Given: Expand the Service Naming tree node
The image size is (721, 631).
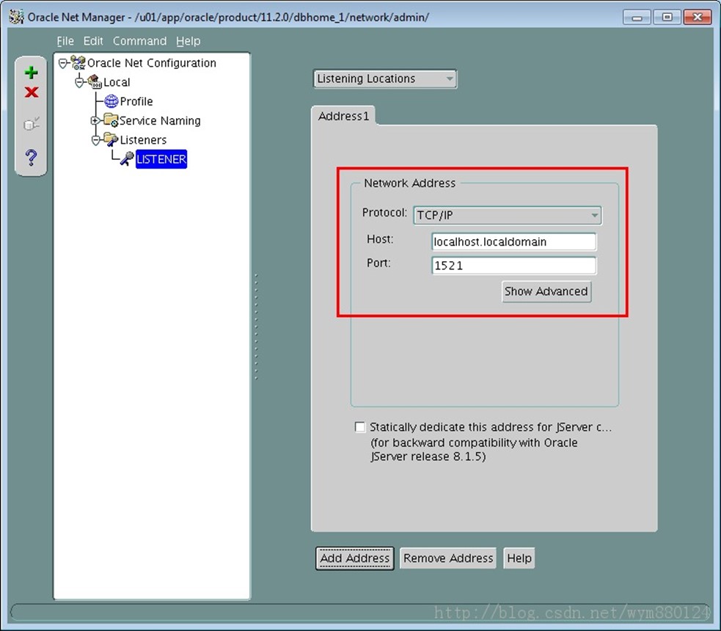Looking at the screenshot, I should click(95, 120).
